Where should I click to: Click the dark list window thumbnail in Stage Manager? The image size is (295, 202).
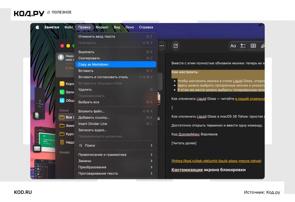pos(45,168)
